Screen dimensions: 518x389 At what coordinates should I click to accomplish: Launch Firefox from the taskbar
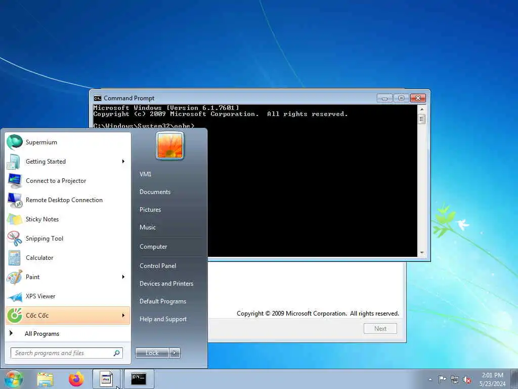point(76,379)
